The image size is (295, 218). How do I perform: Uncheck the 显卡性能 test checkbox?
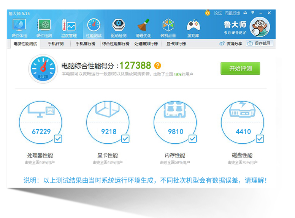click(125, 139)
